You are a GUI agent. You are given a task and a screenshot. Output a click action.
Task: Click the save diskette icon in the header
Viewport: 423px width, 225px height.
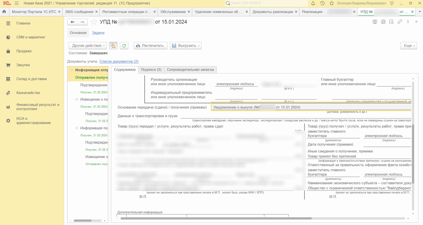click(x=375, y=22)
